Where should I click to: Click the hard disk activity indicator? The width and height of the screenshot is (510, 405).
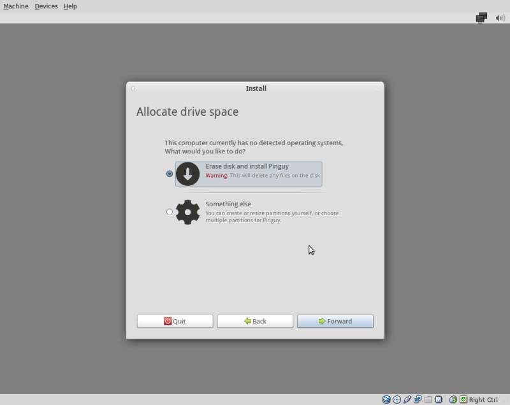[x=386, y=399]
